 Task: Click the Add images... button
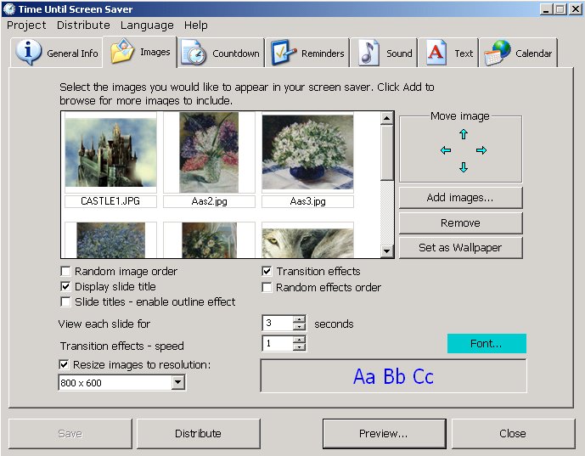[x=460, y=197]
